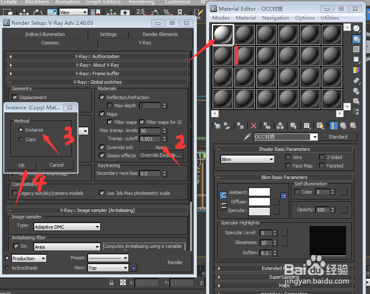Screen dimensions: 370x294
Task: Toggle Reflection/refraction checkbox
Action: coord(102,97)
